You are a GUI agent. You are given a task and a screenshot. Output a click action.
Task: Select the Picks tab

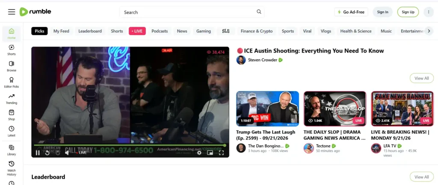(39, 31)
